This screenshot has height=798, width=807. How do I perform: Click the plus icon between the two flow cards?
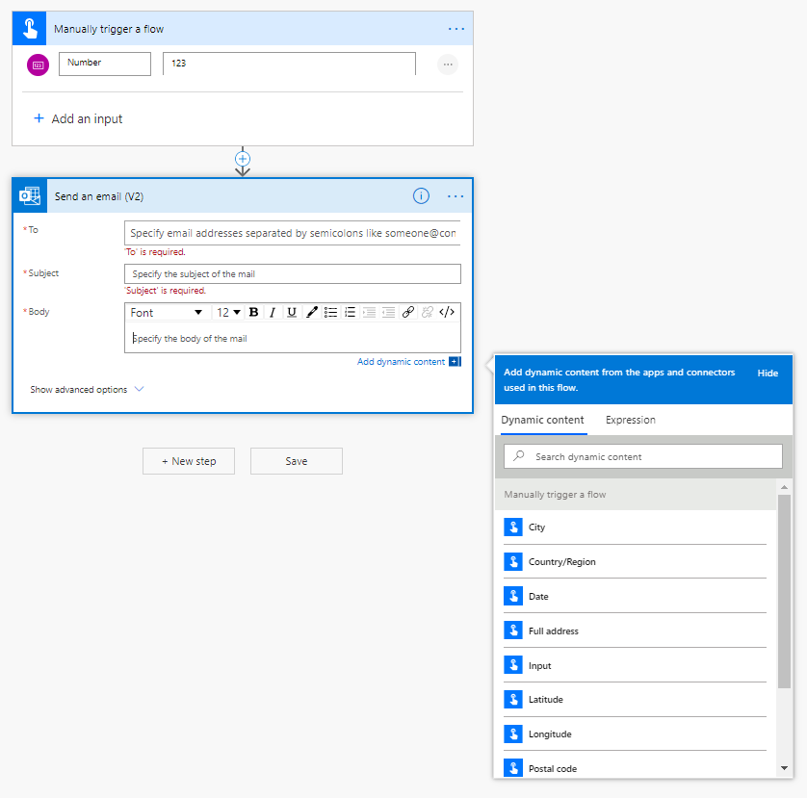point(243,160)
